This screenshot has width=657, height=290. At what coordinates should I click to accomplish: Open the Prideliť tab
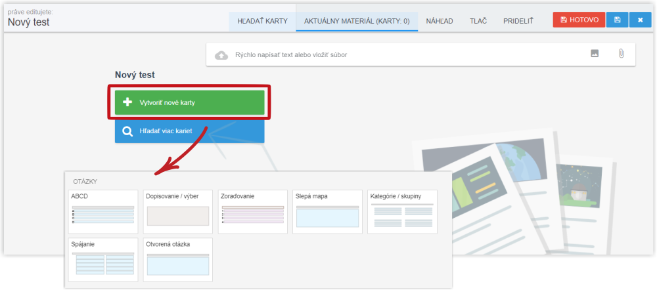coord(518,21)
